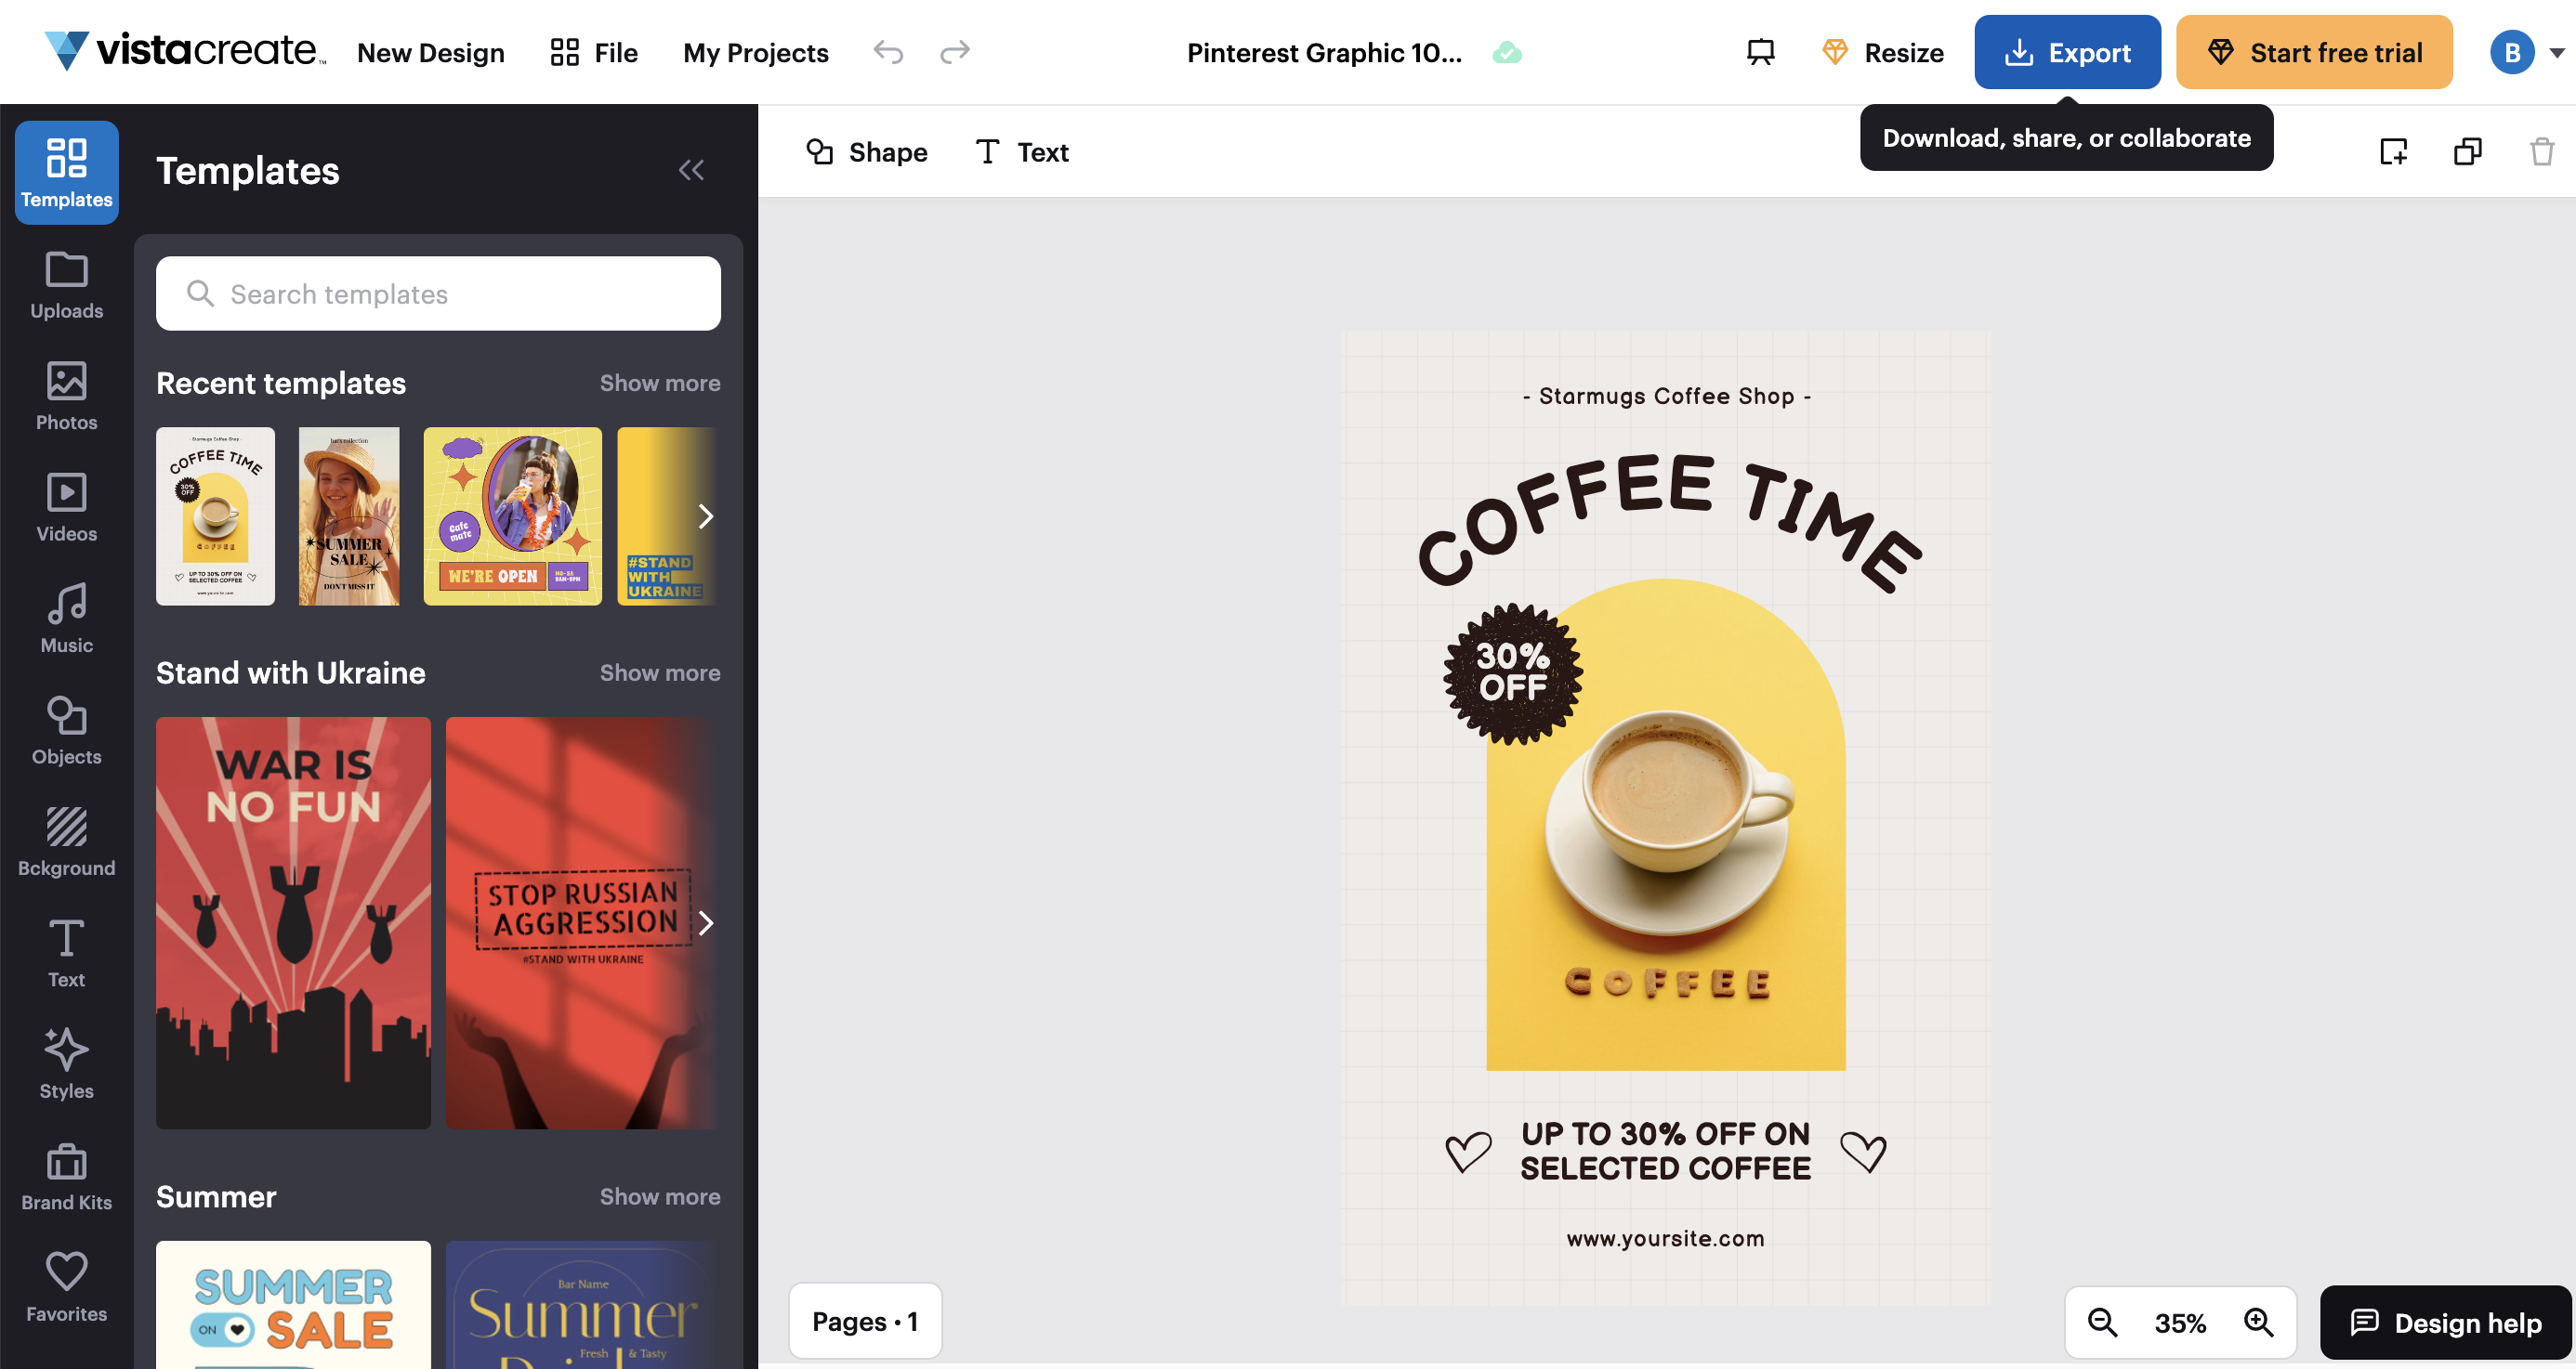Open Design help chat

pos(2445,1322)
